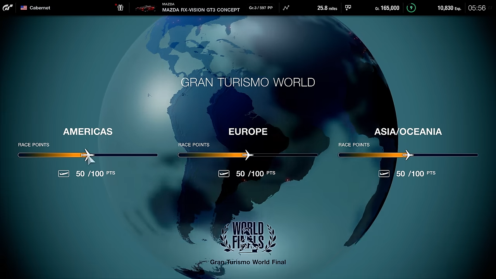Select the AMERICAS region

[x=88, y=132]
